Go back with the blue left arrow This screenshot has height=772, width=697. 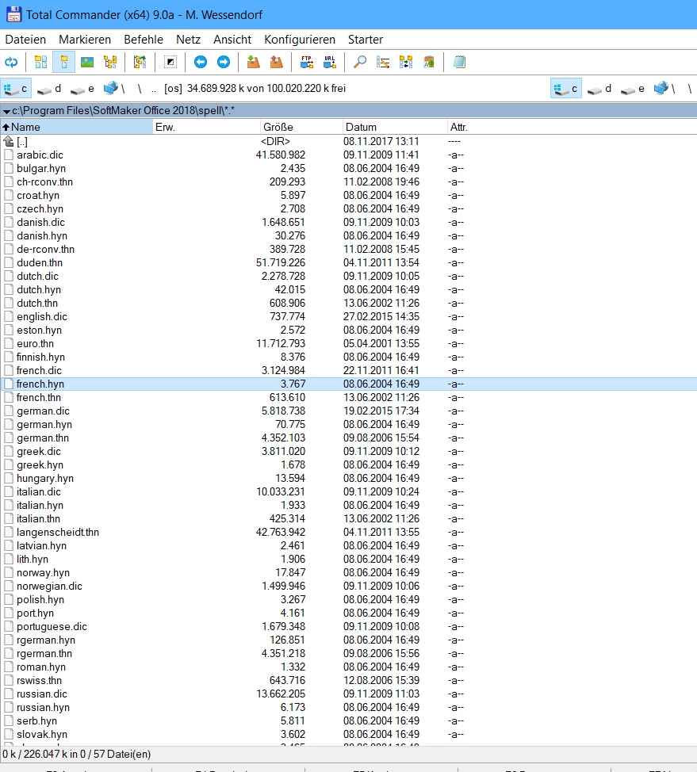coord(201,62)
